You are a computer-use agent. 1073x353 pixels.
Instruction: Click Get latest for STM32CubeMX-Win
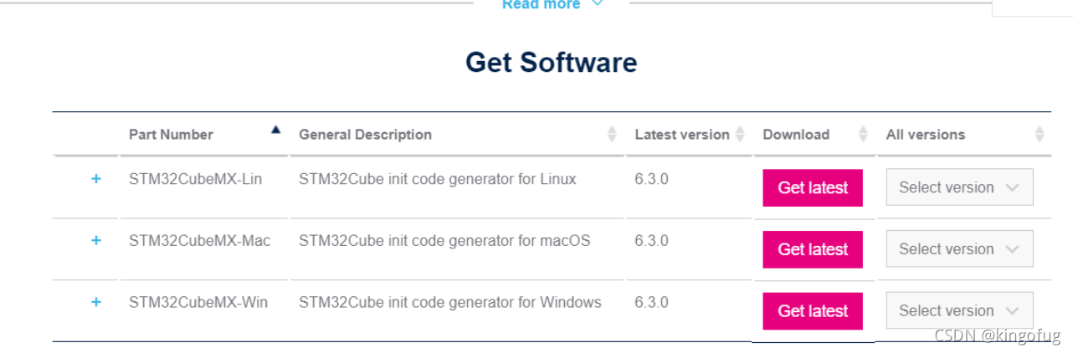pyautogui.click(x=813, y=310)
